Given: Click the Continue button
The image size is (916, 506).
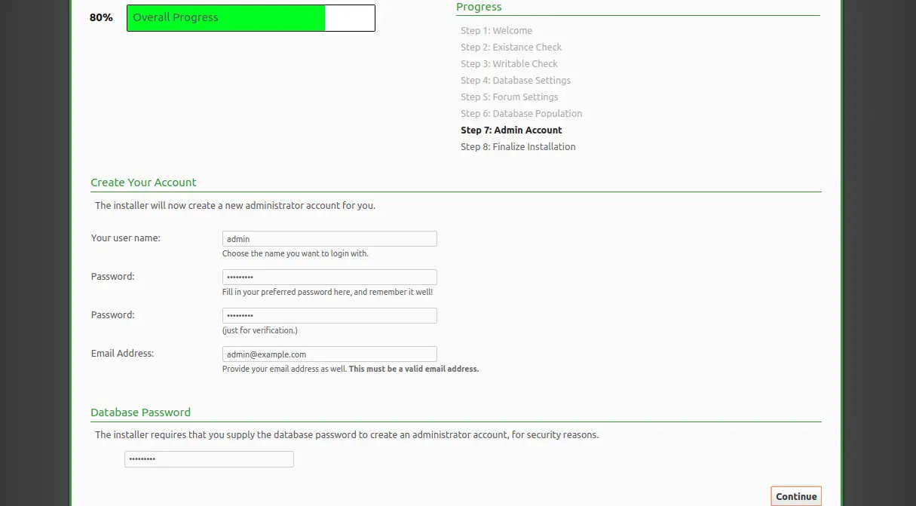Looking at the screenshot, I should 796,496.
